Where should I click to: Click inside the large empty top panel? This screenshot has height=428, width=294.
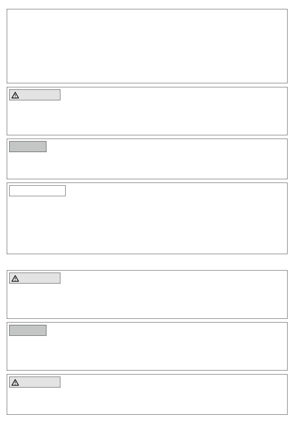147,46
